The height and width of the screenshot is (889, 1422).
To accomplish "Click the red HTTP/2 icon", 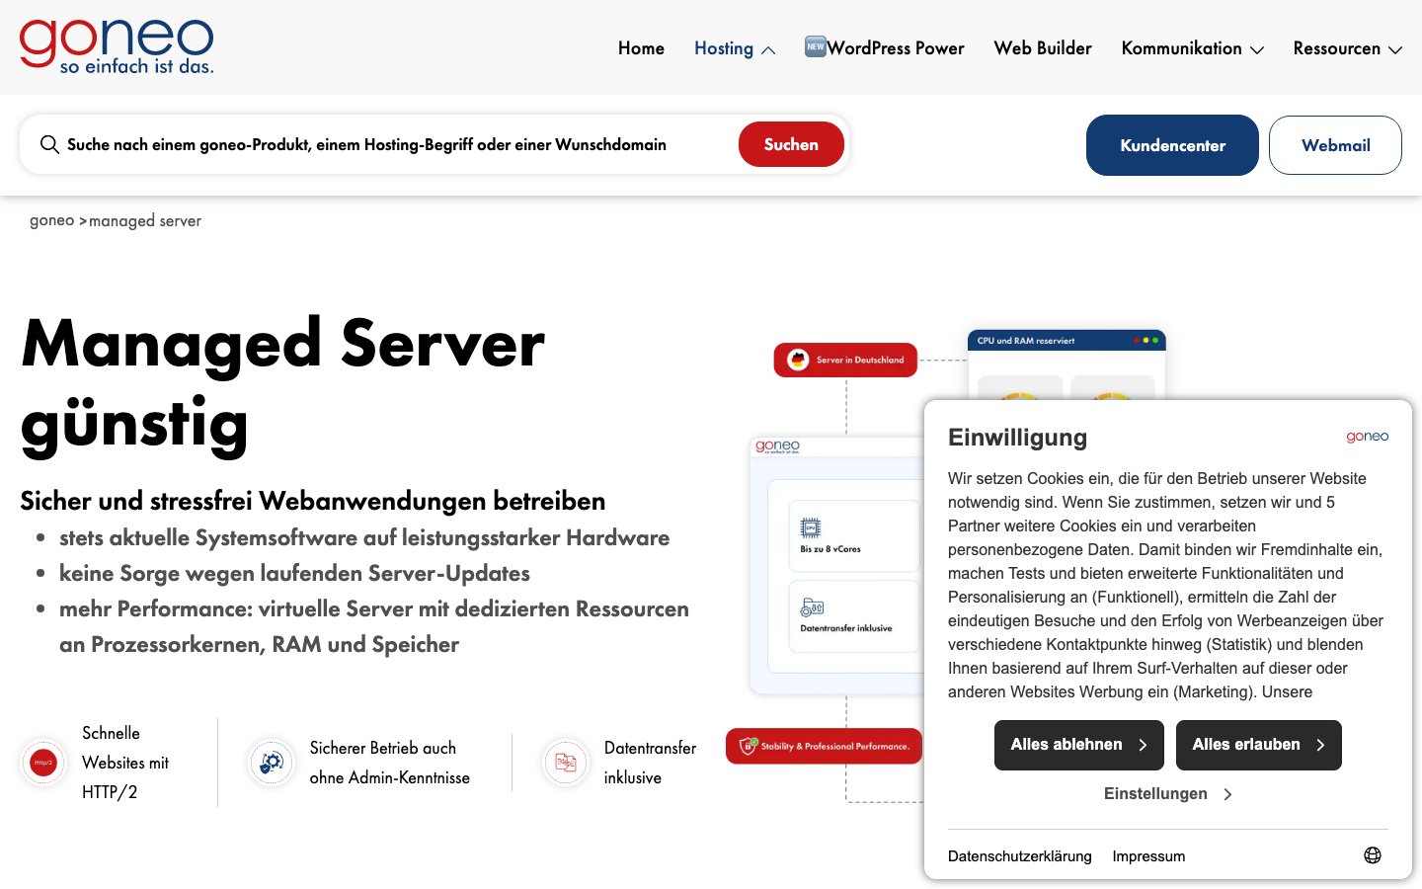I will tap(43, 763).
